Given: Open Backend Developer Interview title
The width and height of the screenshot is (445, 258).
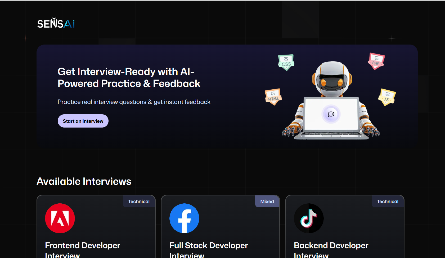Looking at the screenshot, I should click(x=331, y=250).
